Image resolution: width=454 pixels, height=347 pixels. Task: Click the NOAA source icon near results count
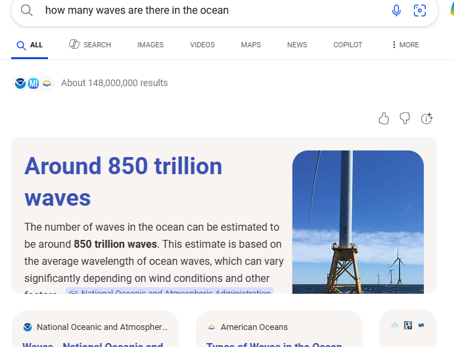[20, 83]
